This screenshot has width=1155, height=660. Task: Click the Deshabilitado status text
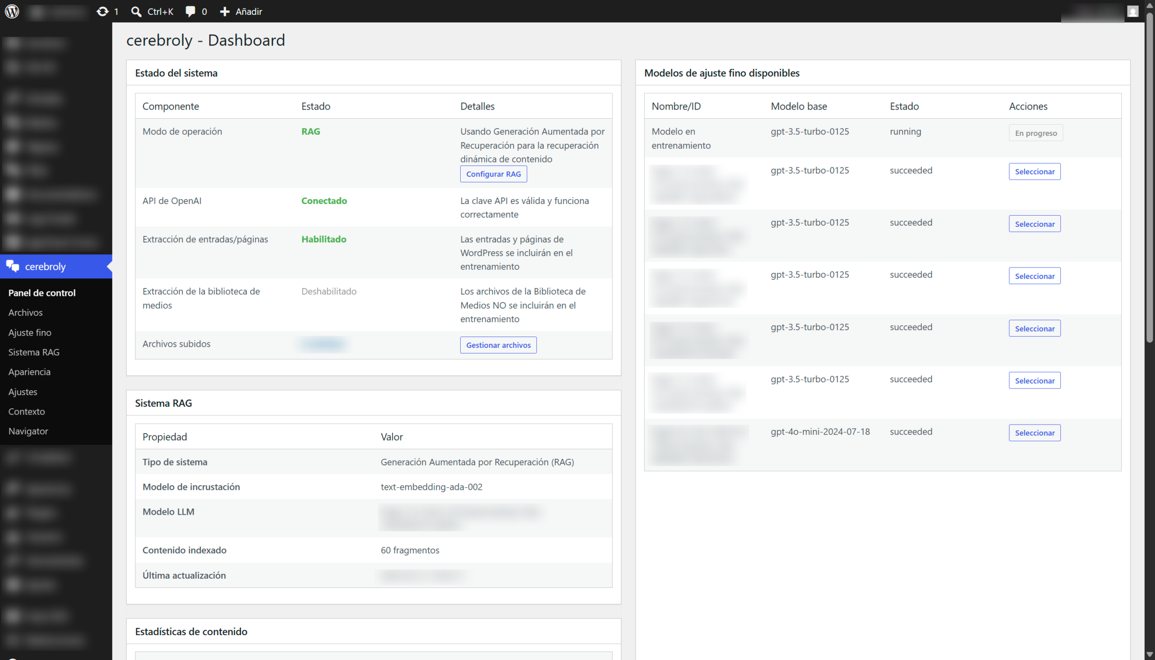pos(329,291)
